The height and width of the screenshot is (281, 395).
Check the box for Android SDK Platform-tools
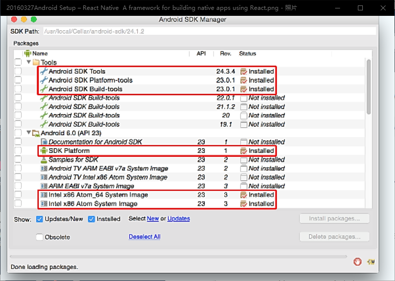(x=18, y=80)
